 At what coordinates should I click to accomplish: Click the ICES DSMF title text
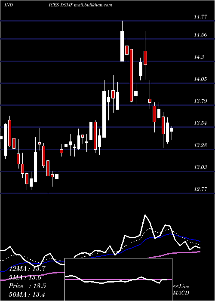point(61,5)
